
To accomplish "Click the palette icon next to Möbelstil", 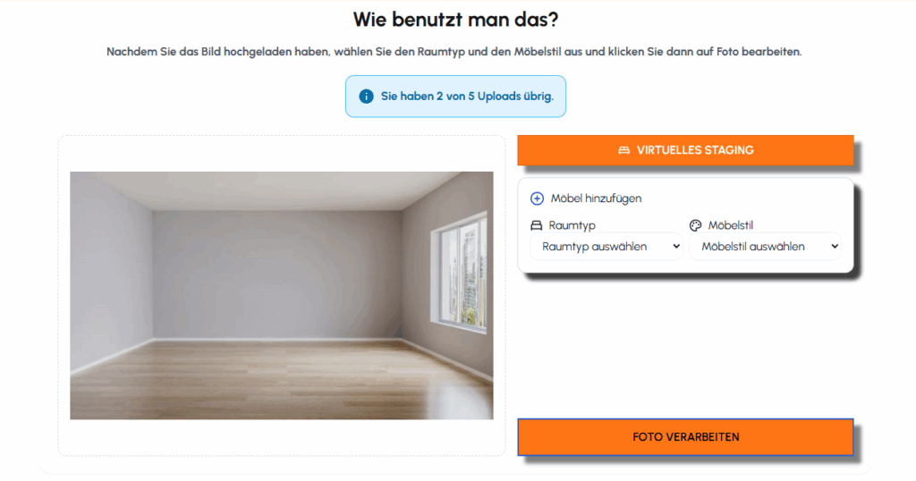I will [695, 225].
